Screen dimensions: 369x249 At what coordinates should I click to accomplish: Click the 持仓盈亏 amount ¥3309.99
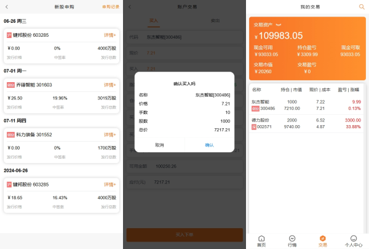(307, 55)
